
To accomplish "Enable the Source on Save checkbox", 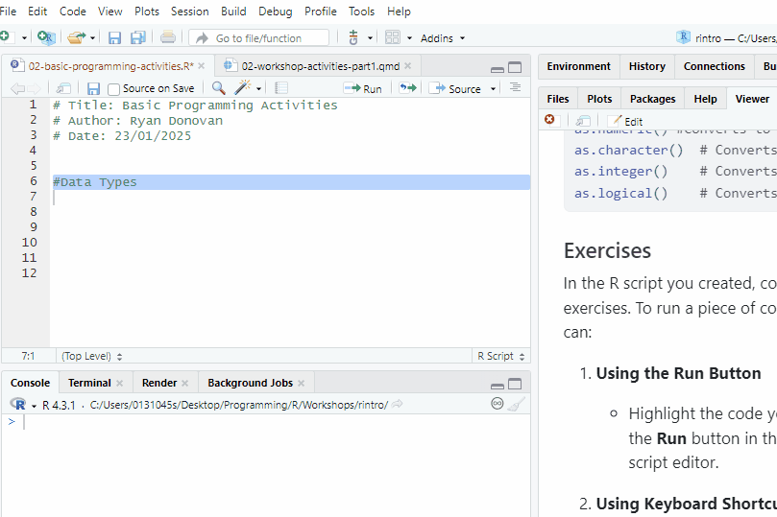I will pyautogui.click(x=114, y=88).
